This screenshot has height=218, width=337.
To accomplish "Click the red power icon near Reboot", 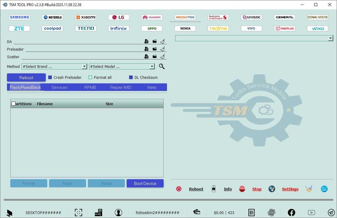I will click(x=179, y=189).
